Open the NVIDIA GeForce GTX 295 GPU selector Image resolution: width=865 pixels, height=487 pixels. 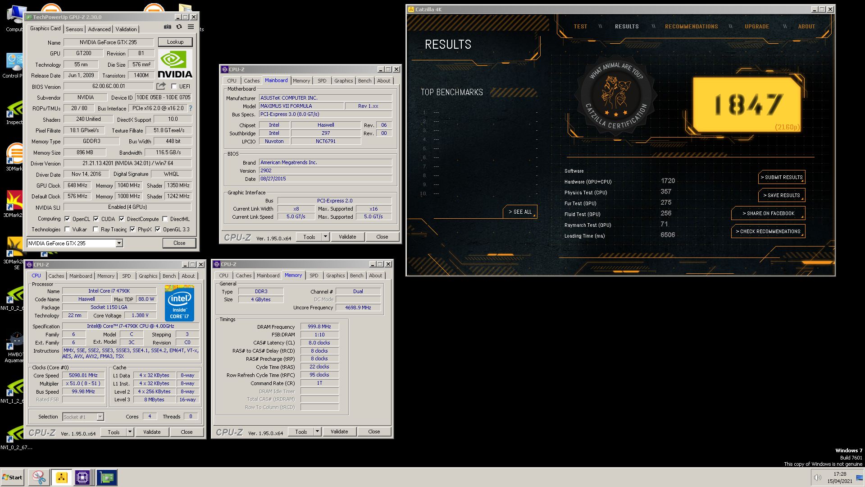click(x=75, y=243)
